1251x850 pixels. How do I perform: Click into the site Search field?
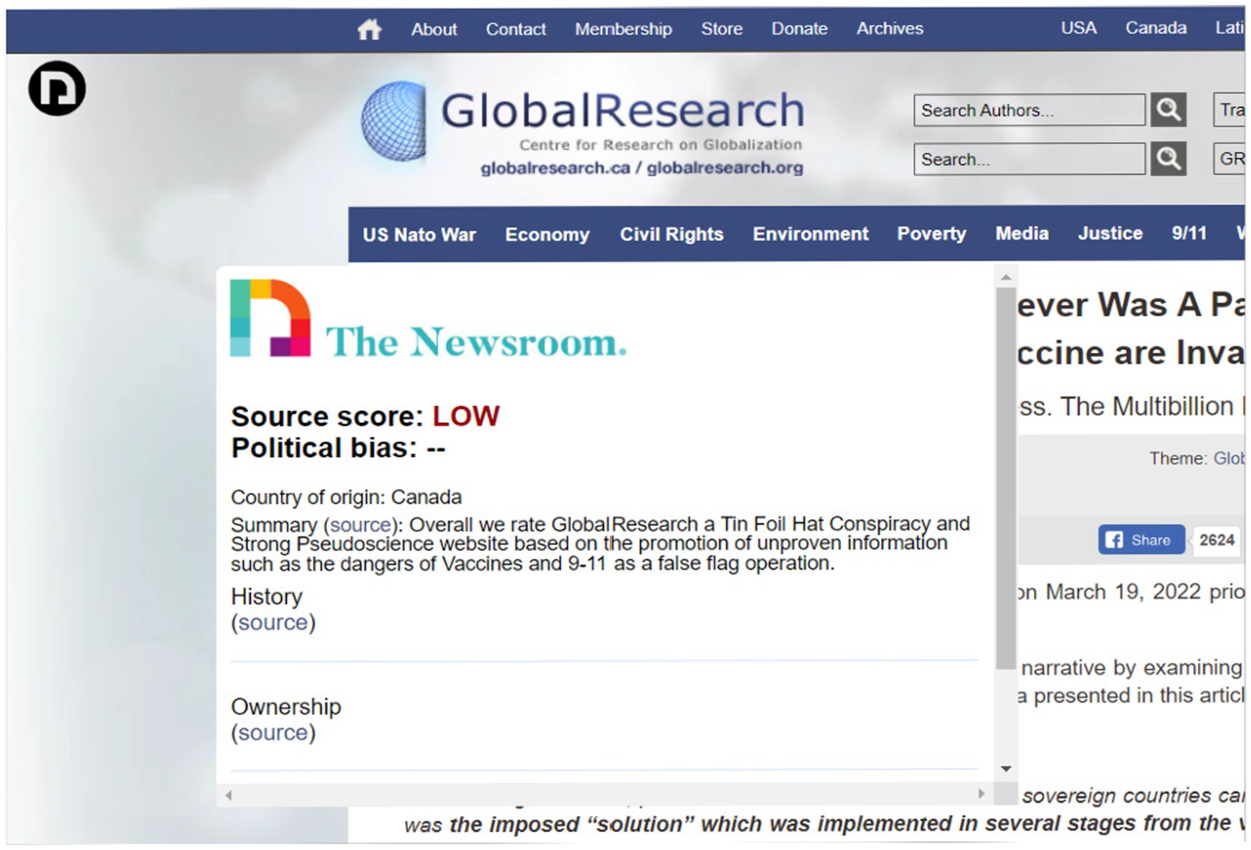coord(1029,159)
